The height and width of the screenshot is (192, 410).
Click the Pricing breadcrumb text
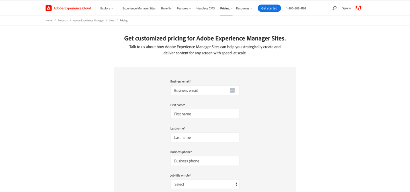124,21
